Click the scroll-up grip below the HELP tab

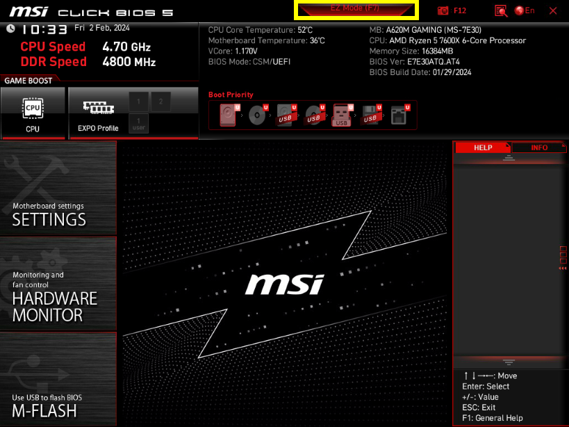pos(509,158)
